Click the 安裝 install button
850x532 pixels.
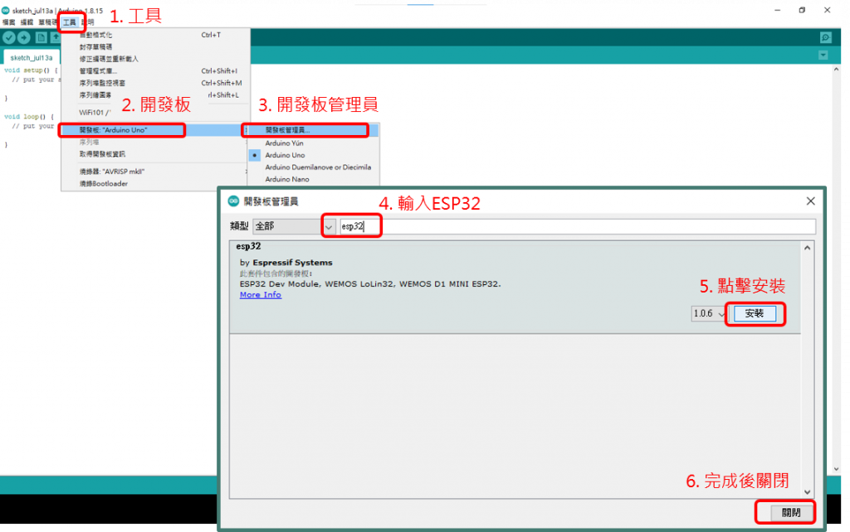coord(755,313)
